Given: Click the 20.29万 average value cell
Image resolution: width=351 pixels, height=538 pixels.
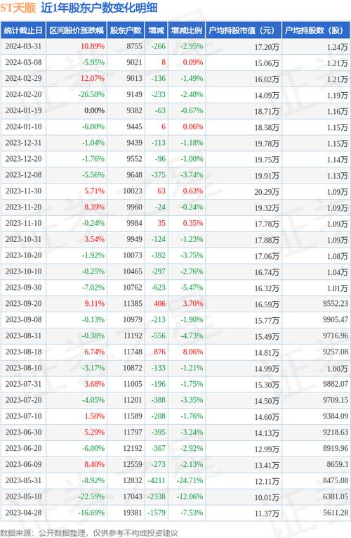Looking at the screenshot, I should tap(267, 192).
